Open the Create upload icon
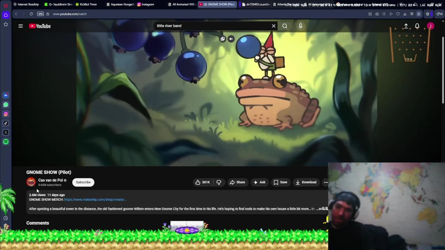The height and width of the screenshot is (250, 445). 406,26
